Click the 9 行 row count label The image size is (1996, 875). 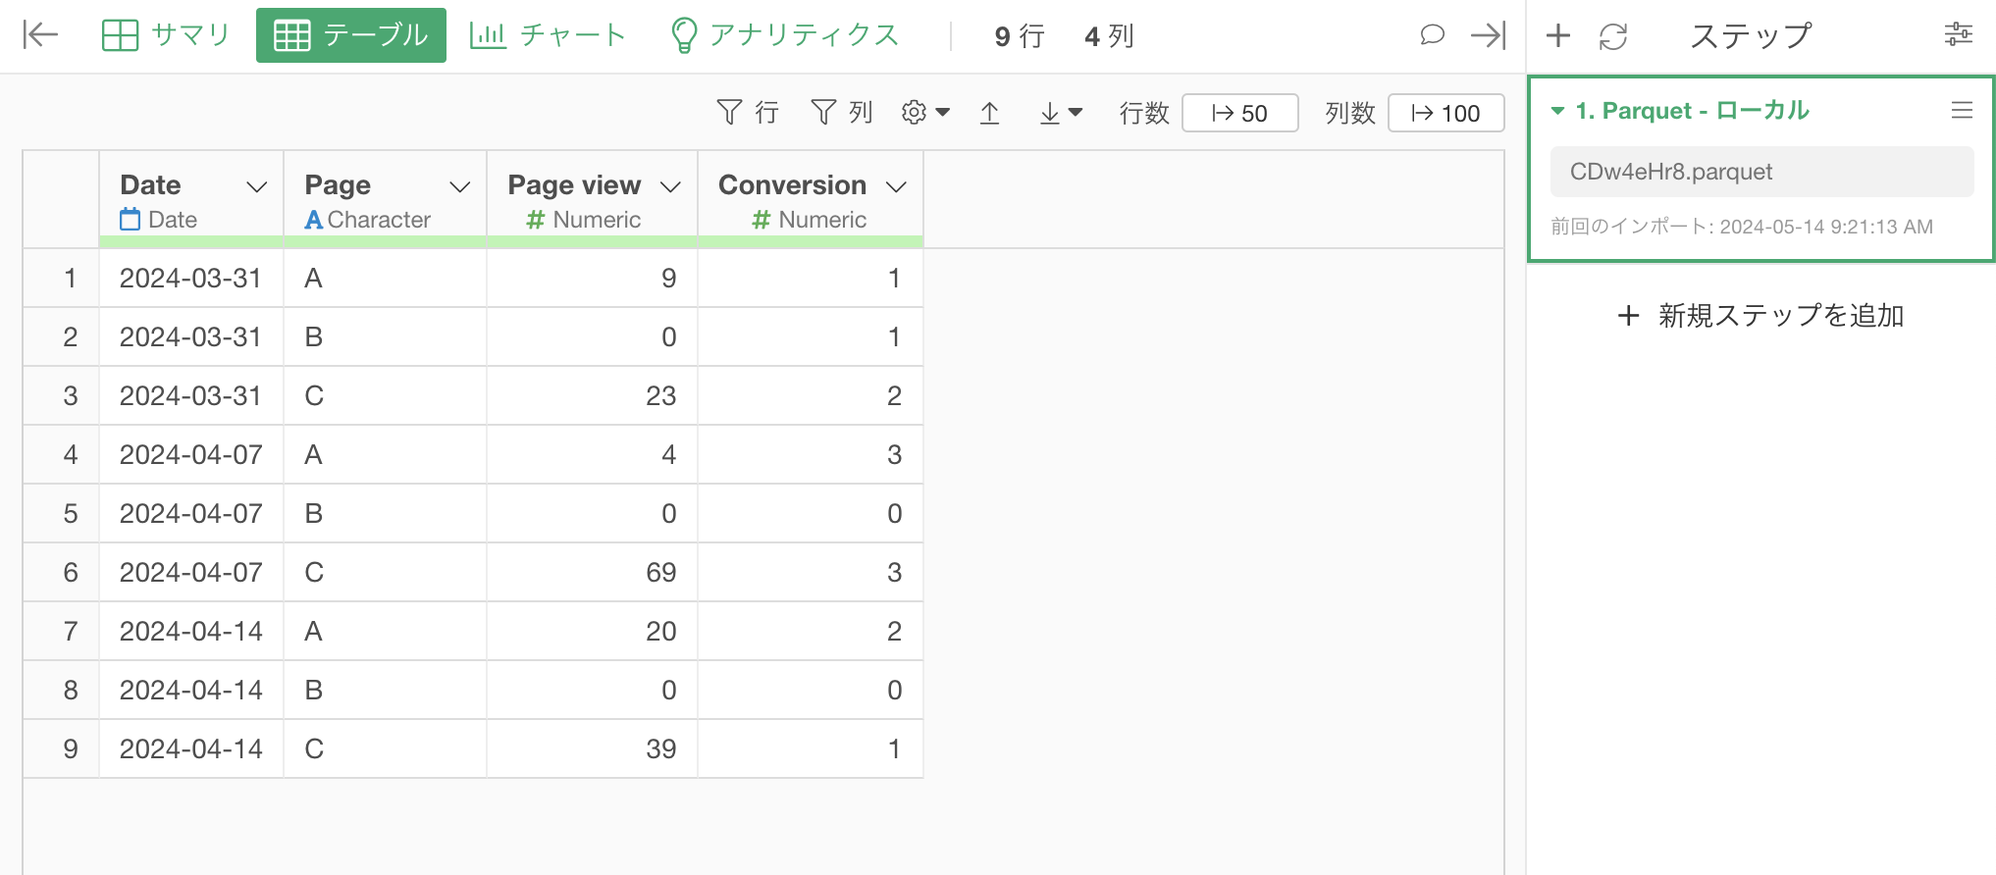click(1019, 36)
